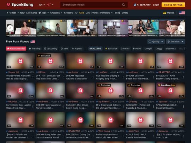Open the three-dot menu for the ADULT TIME video

pos(153,136)
